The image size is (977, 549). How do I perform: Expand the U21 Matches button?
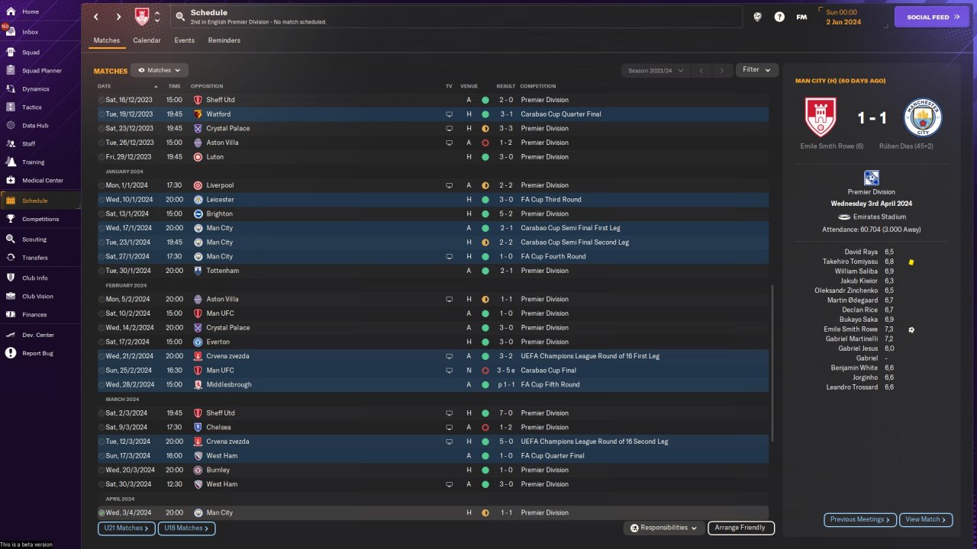(x=127, y=528)
